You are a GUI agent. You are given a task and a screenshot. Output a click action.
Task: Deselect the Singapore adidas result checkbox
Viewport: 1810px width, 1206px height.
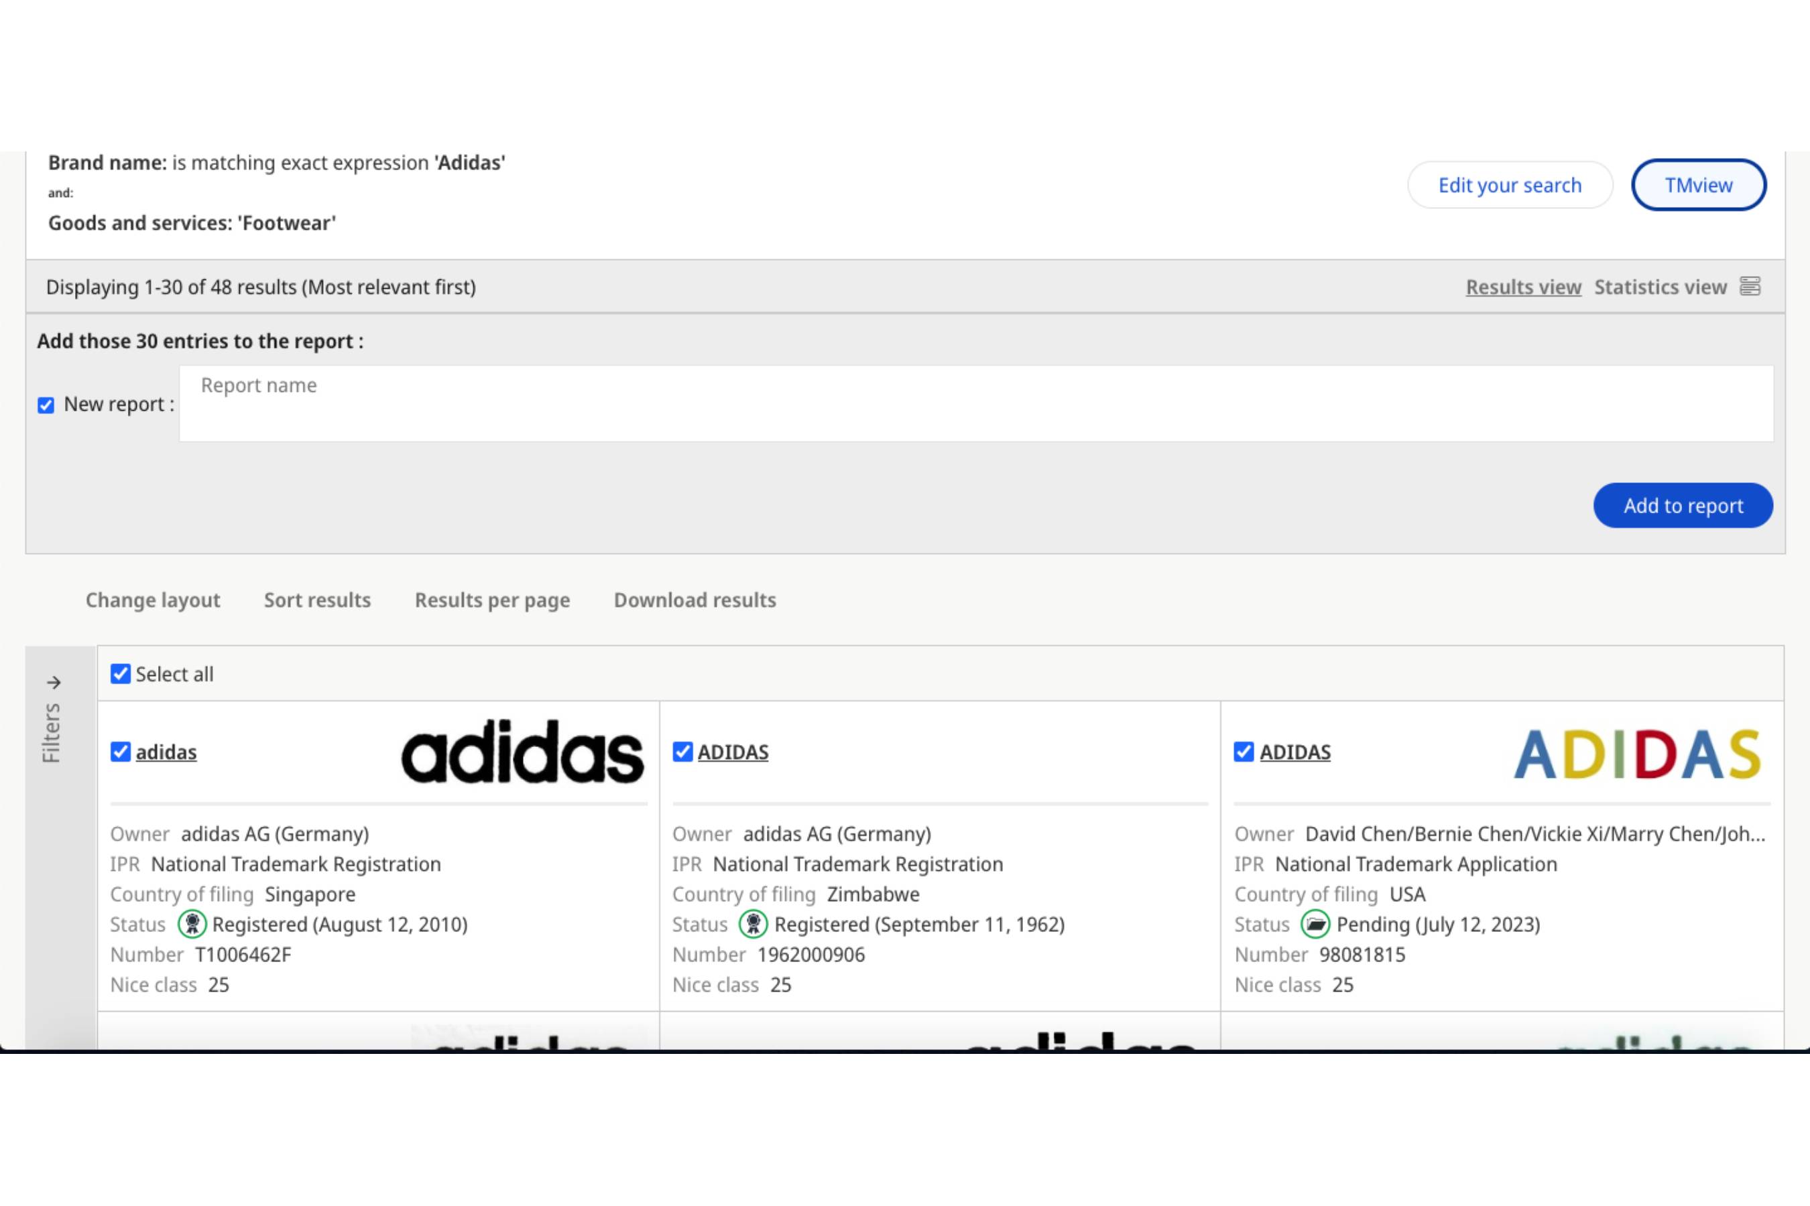121,752
